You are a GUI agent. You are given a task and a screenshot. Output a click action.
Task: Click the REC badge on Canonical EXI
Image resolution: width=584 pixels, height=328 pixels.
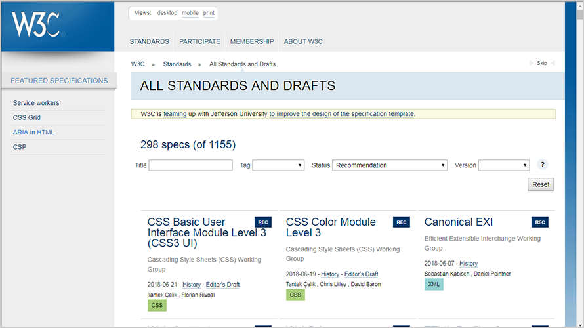539,222
